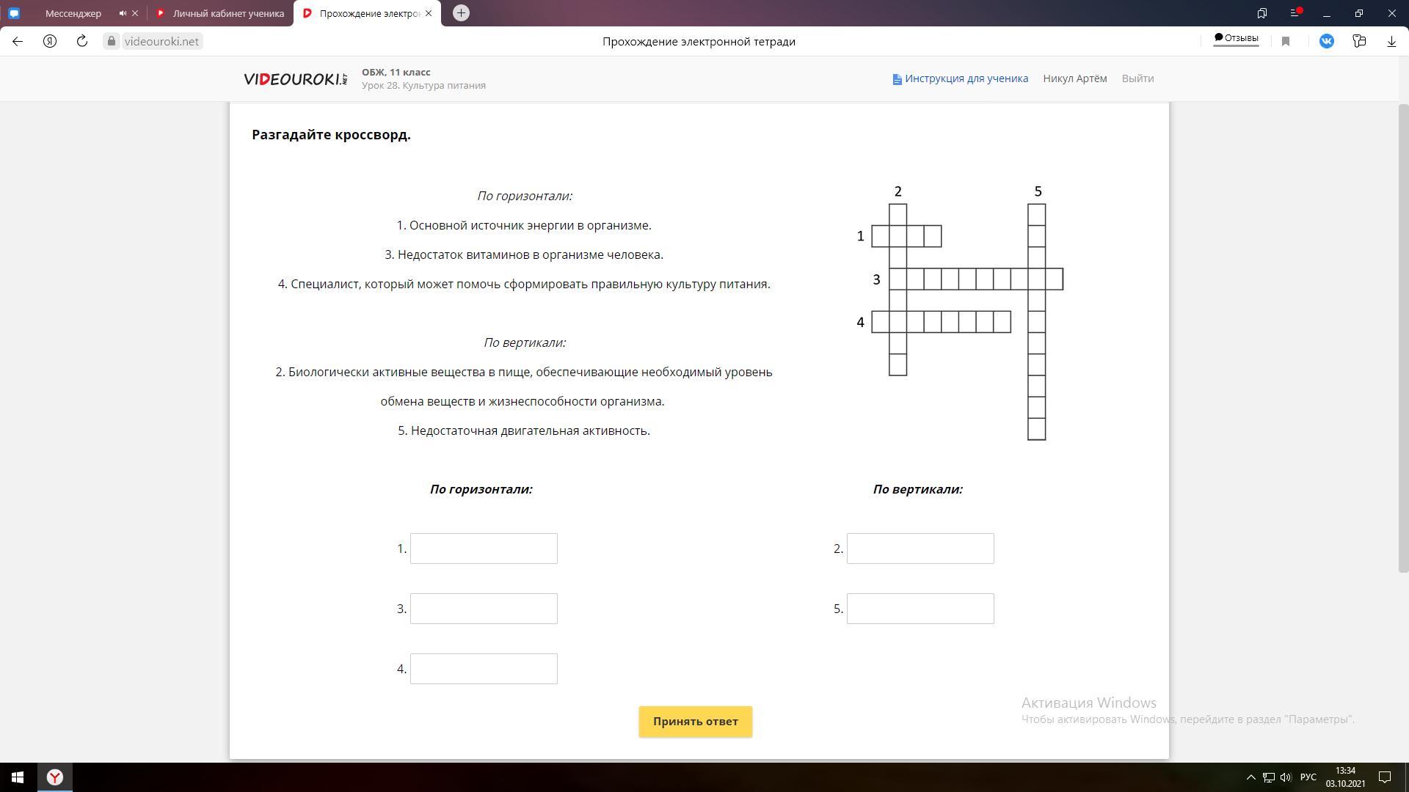Viewport: 1409px width, 792px height.
Task: Show hidden tray icons chevron
Action: pos(1250,777)
